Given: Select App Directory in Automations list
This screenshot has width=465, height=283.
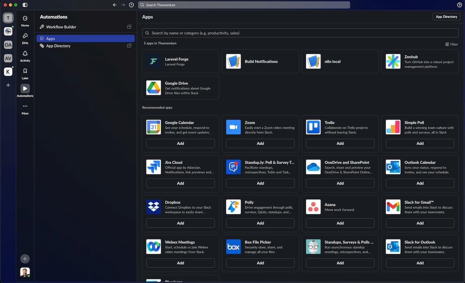Looking at the screenshot, I should (86, 46).
